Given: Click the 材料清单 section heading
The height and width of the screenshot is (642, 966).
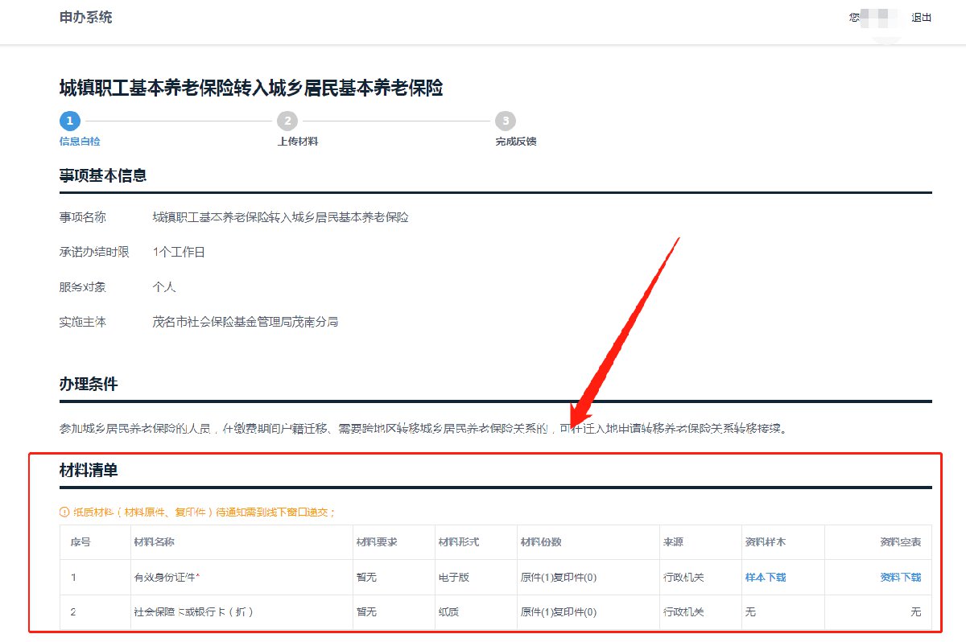Looking at the screenshot, I should [89, 470].
